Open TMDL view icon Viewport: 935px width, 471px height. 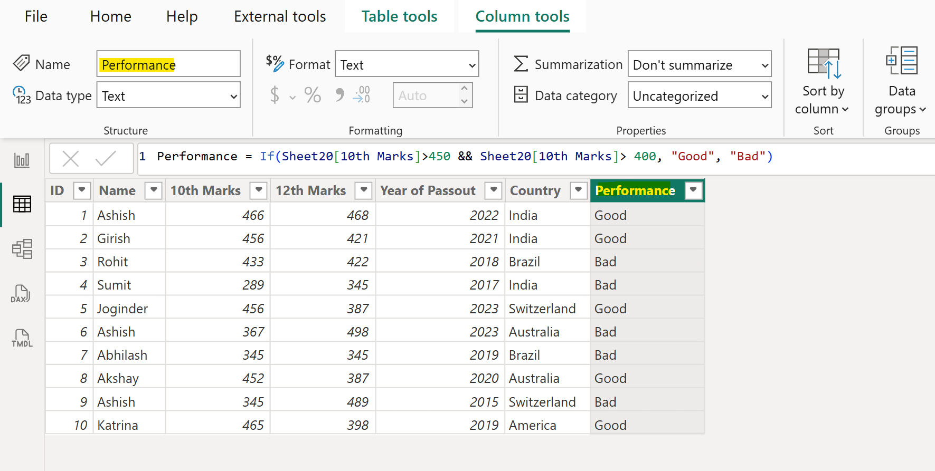22,338
